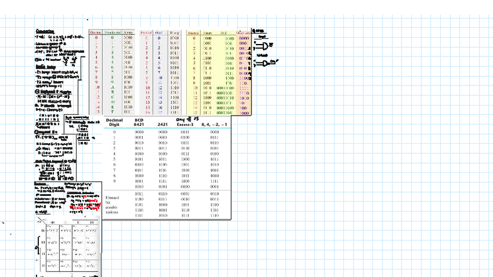Select the Decimal-Hexadecimal-Binary table image
This screenshot has width=493, height=277.
[x=112, y=72]
